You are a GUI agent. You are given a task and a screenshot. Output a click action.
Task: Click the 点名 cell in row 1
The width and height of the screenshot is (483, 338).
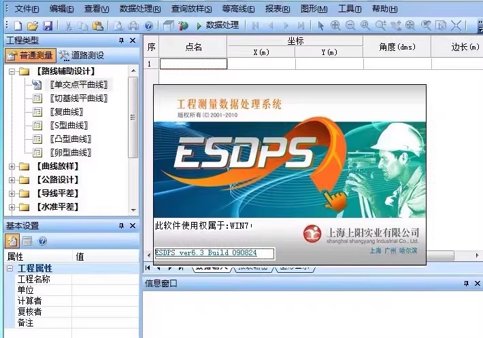pos(193,64)
